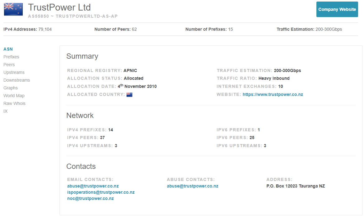Image resolution: width=364 pixels, height=217 pixels.
Task: Click the noc@trustpower.co.nz email link
Action: (90, 198)
